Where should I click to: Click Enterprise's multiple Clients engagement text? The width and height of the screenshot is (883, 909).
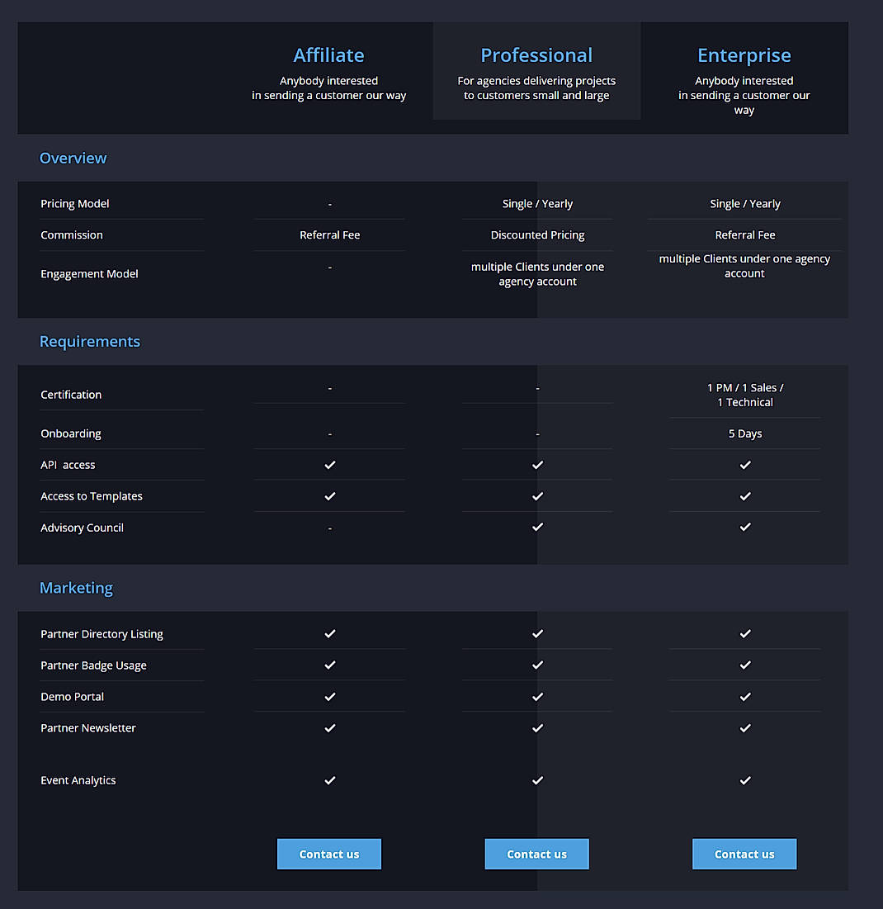(x=744, y=266)
